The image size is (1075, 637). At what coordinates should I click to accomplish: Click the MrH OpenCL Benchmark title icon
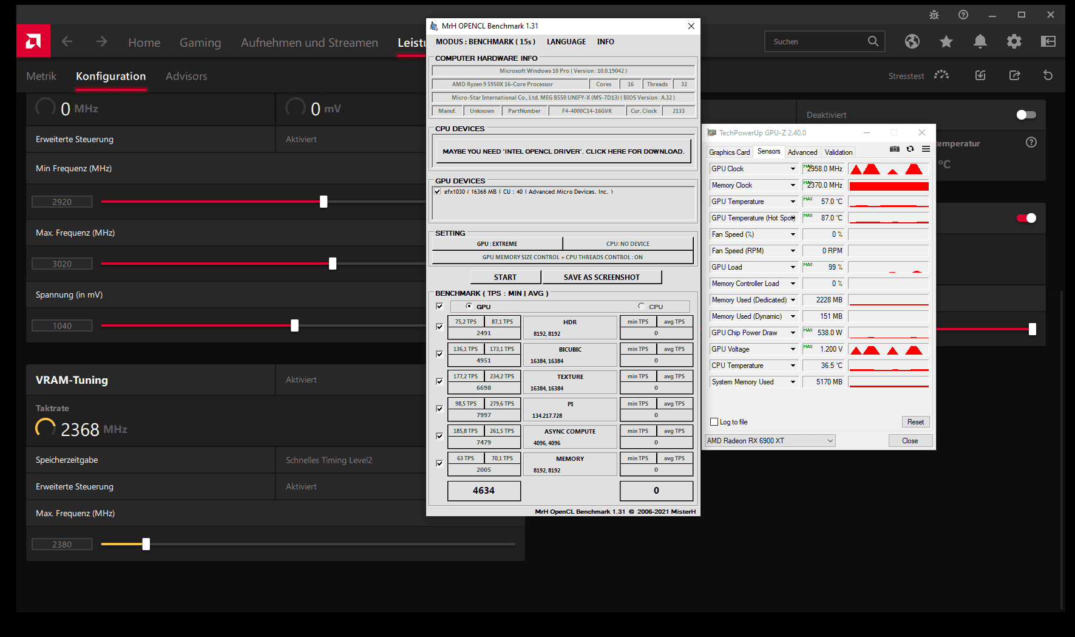coord(434,26)
